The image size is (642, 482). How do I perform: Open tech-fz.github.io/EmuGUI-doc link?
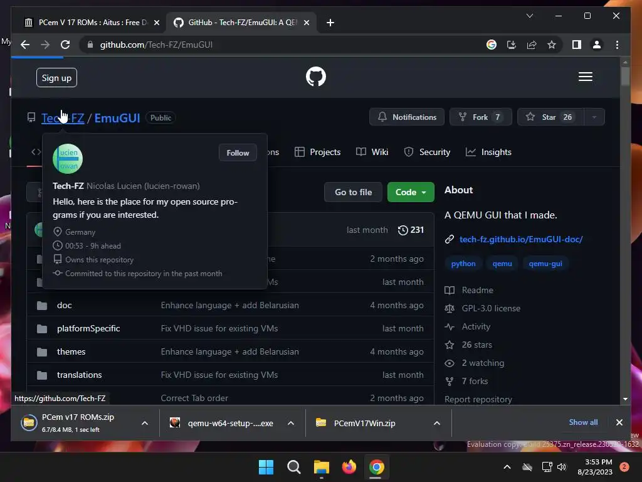pyautogui.click(x=521, y=239)
